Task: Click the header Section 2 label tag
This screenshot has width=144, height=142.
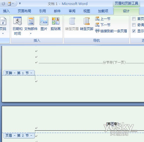Action: click(x=19, y=136)
